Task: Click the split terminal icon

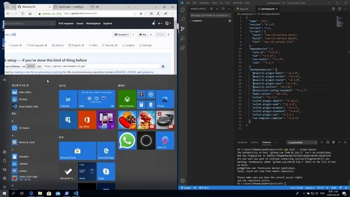Action: click(x=328, y=142)
